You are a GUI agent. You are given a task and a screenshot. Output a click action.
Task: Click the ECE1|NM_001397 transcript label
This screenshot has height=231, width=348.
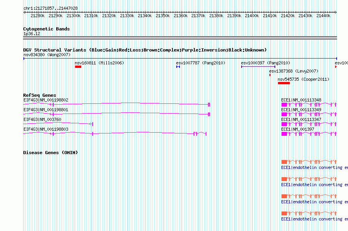(x=298, y=129)
